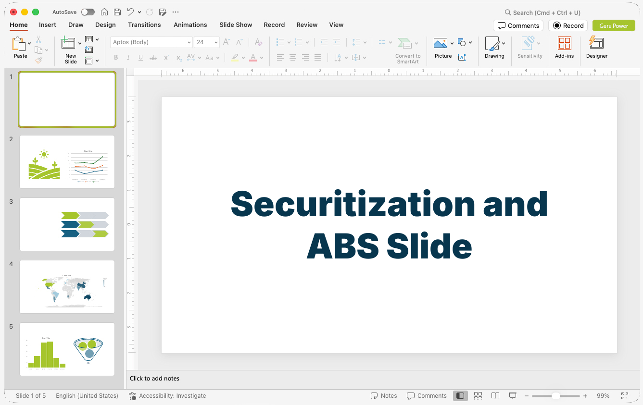
Task: Click the Save floppy disk icon
Action: tap(117, 12)
